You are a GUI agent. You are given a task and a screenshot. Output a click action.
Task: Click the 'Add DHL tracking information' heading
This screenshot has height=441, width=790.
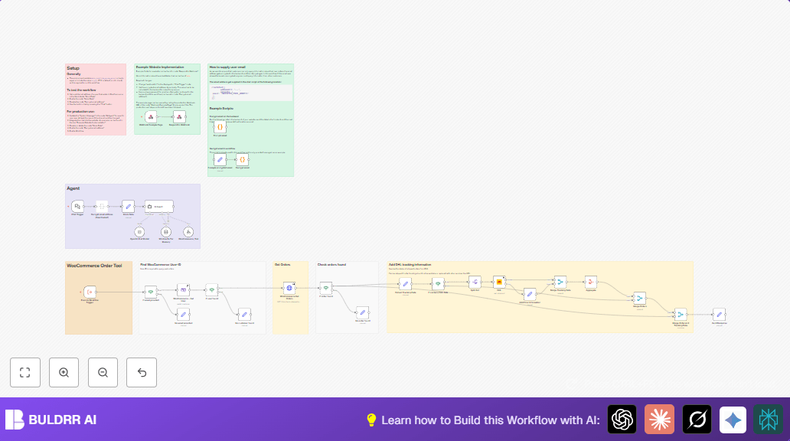[410, 265]
